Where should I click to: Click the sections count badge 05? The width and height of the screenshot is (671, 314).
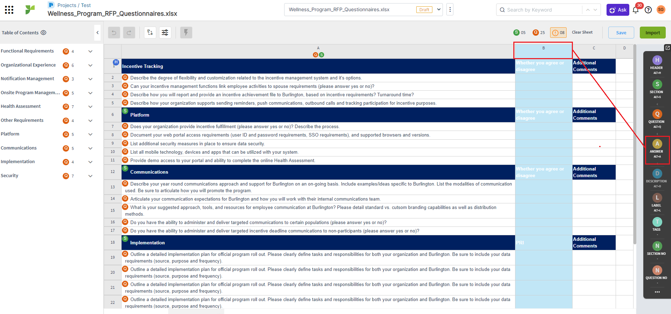click(x=520, y=33)
